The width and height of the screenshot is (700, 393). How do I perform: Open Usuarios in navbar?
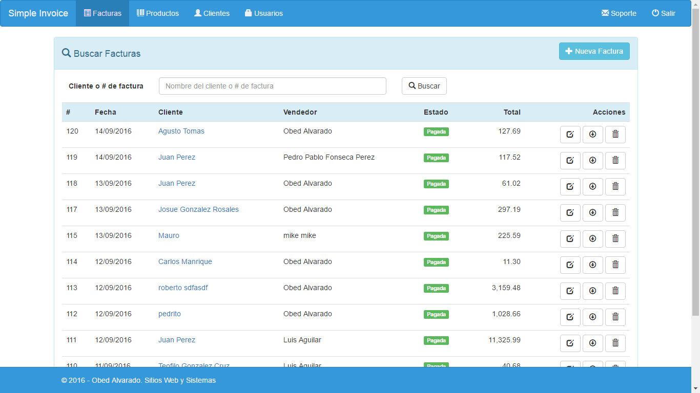pyautogui.click(x=264, y=13)
